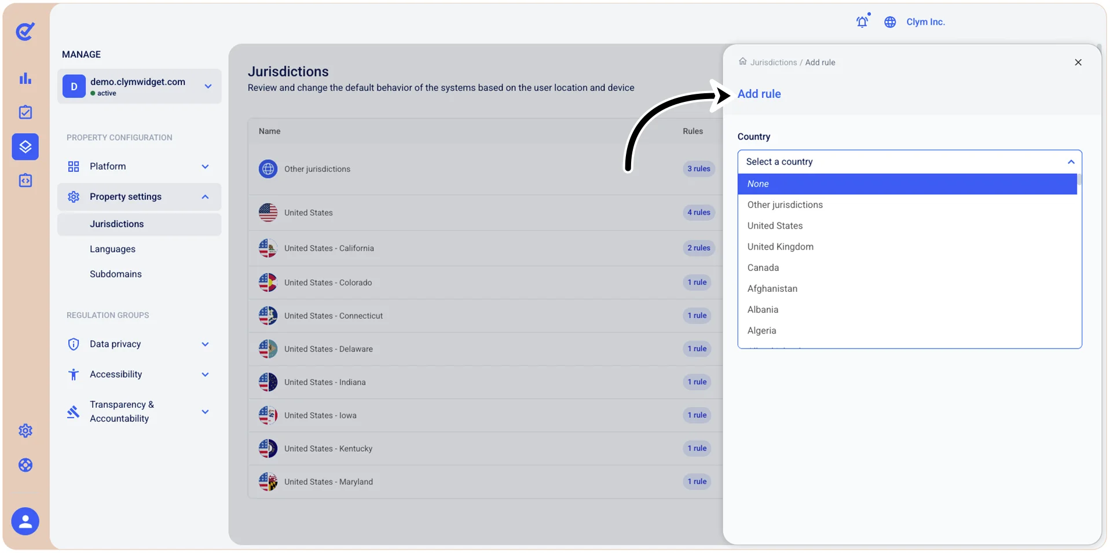Click the Clym logo icon
This screenshot has width=1110, height=553.
(25, 31)
